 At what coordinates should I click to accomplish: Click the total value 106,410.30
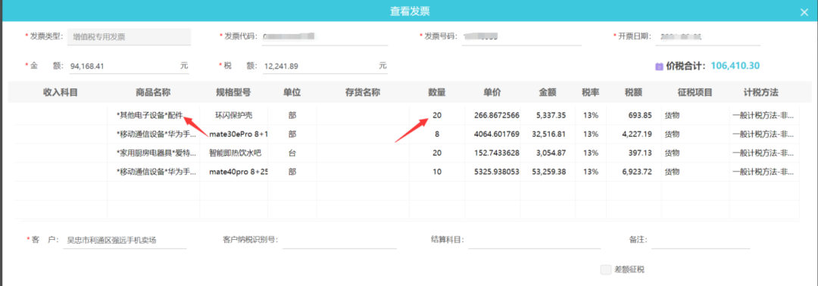[x=735, y=66]
